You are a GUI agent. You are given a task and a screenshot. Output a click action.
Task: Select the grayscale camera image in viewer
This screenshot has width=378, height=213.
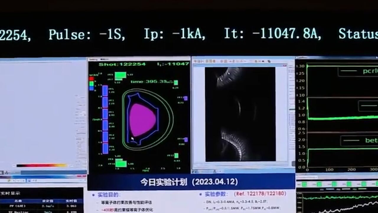coord(240,114)
